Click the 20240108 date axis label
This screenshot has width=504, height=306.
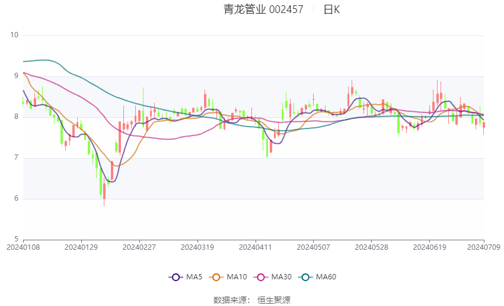coord(23,247)
